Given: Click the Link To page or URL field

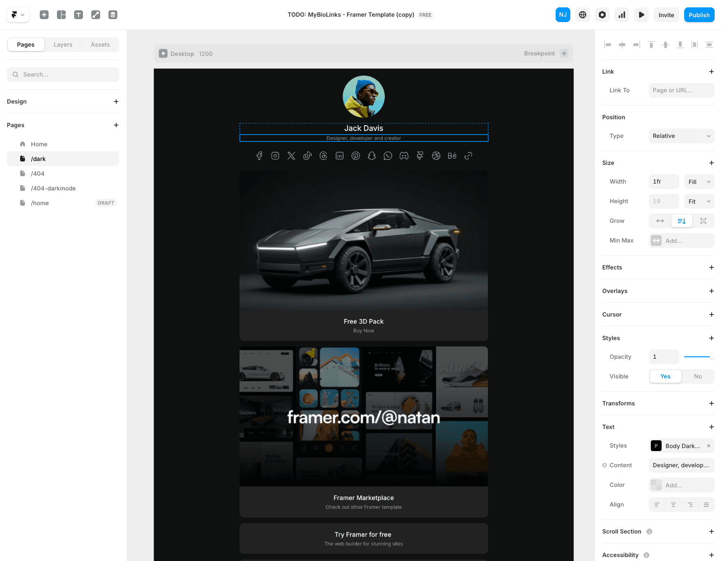Looking at the screenshot, I should click(681, 90).
